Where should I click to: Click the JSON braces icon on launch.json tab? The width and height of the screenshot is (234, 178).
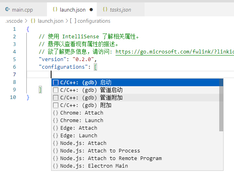click(55, 10)
